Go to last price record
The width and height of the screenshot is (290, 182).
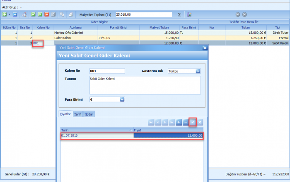172,122
